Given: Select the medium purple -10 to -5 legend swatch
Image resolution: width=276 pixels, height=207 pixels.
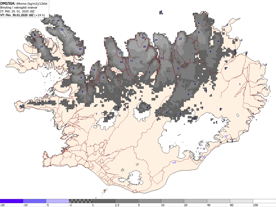Looking at the screenshot, I should [x=34, y=201].
